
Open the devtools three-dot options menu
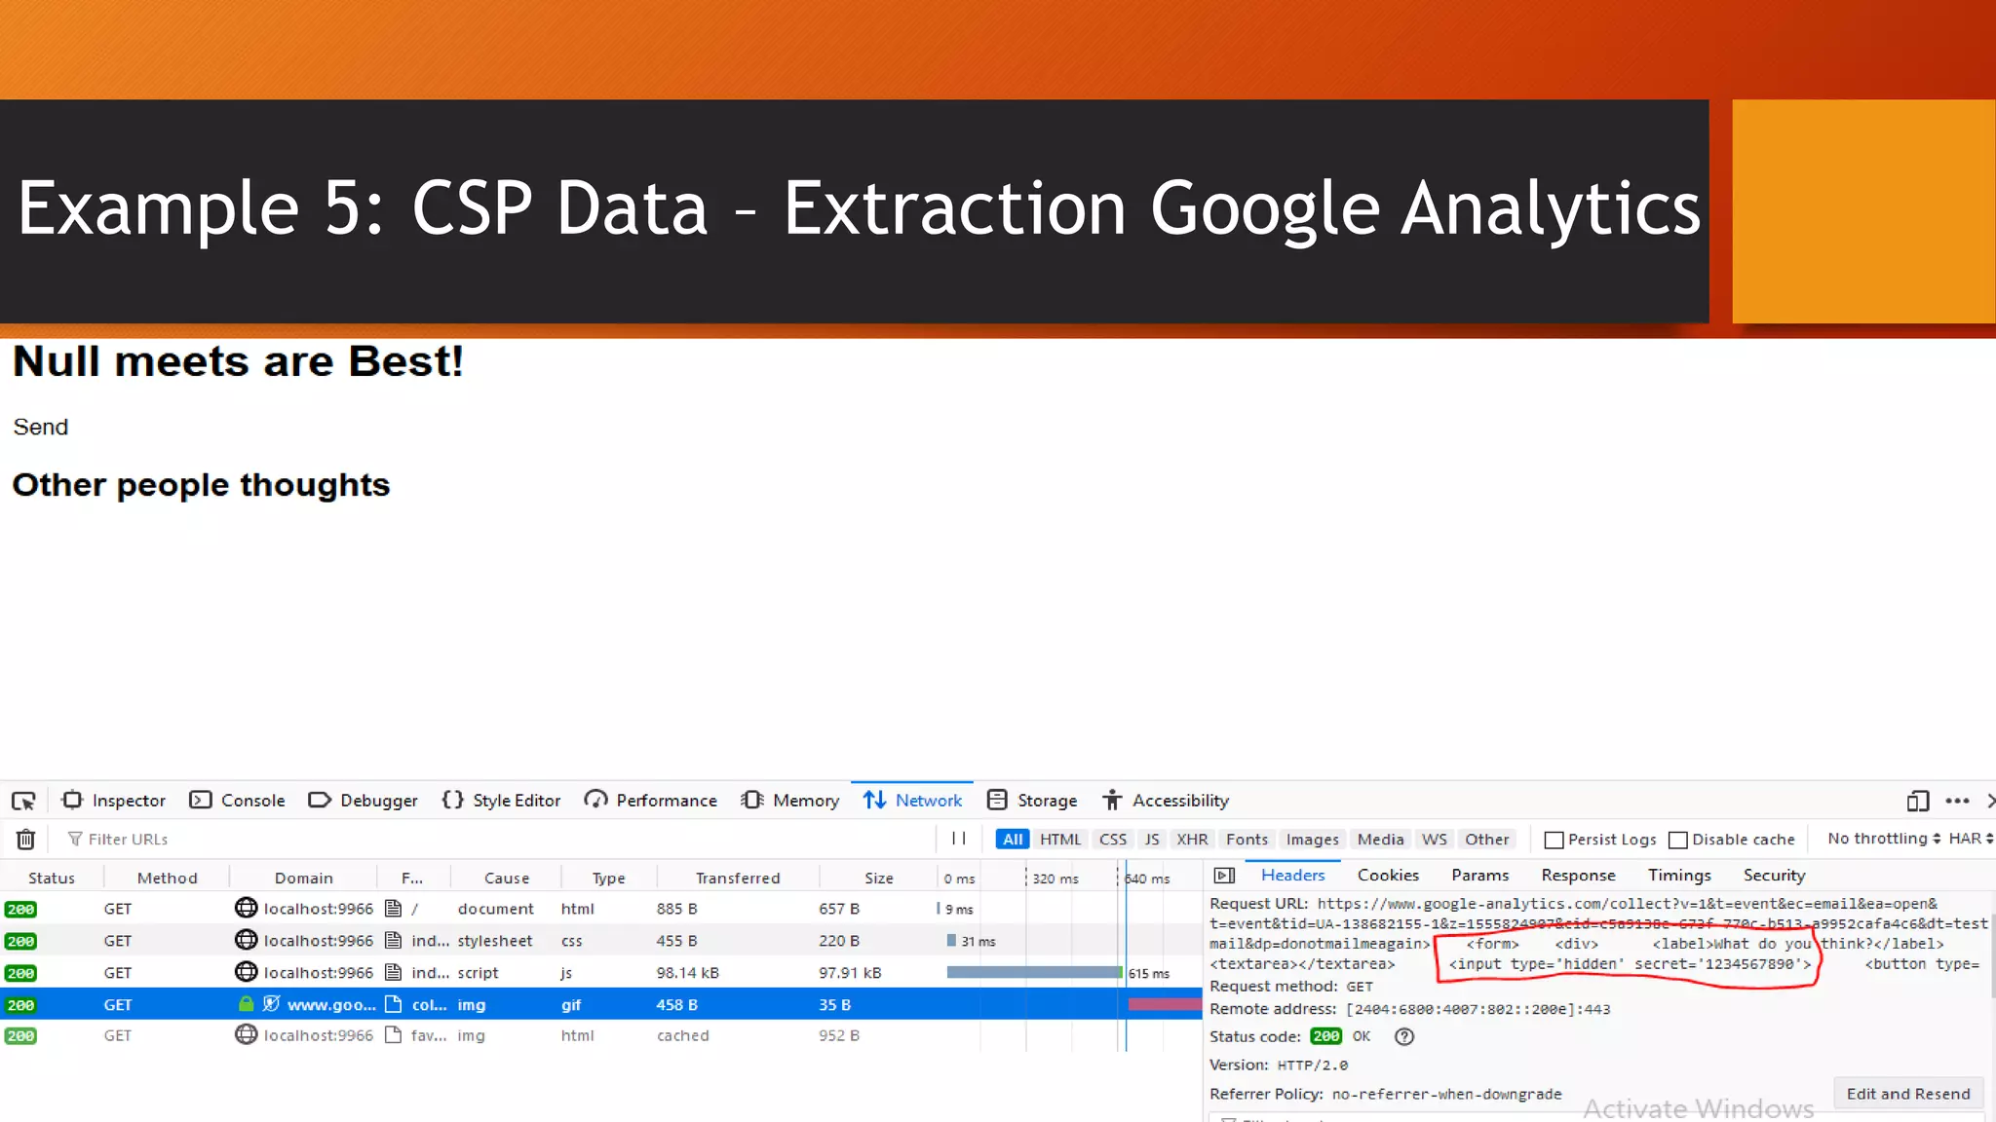(x=1957, y=801)
